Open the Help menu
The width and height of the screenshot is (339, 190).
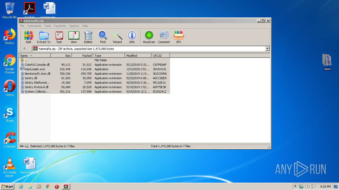[85, 26]
